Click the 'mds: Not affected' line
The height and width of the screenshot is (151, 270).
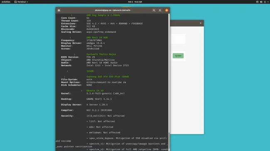click(100, 127)
